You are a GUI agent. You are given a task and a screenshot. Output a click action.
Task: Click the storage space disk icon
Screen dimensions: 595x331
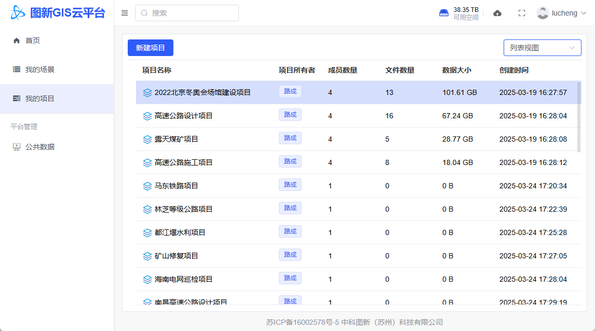(444, 13)
